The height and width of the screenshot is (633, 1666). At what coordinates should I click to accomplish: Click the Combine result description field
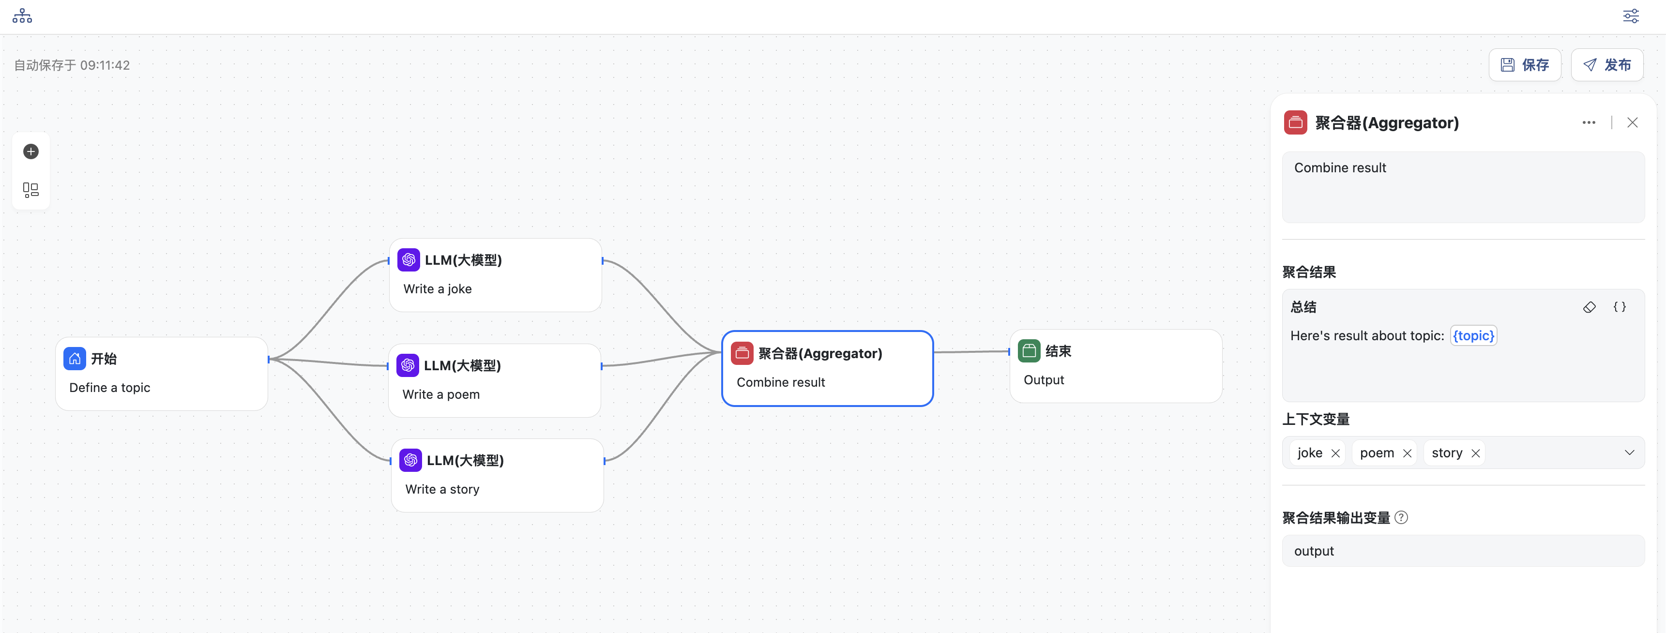[x=1462, y=187]
